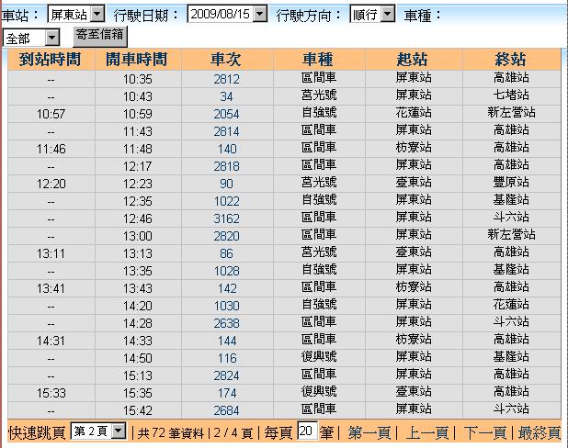
Task: Select departure time 12:35 cell
Action: point(138,201)
